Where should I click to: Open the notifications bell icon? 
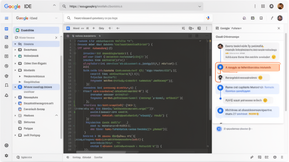pyautogui.click(x=272, y=6)
